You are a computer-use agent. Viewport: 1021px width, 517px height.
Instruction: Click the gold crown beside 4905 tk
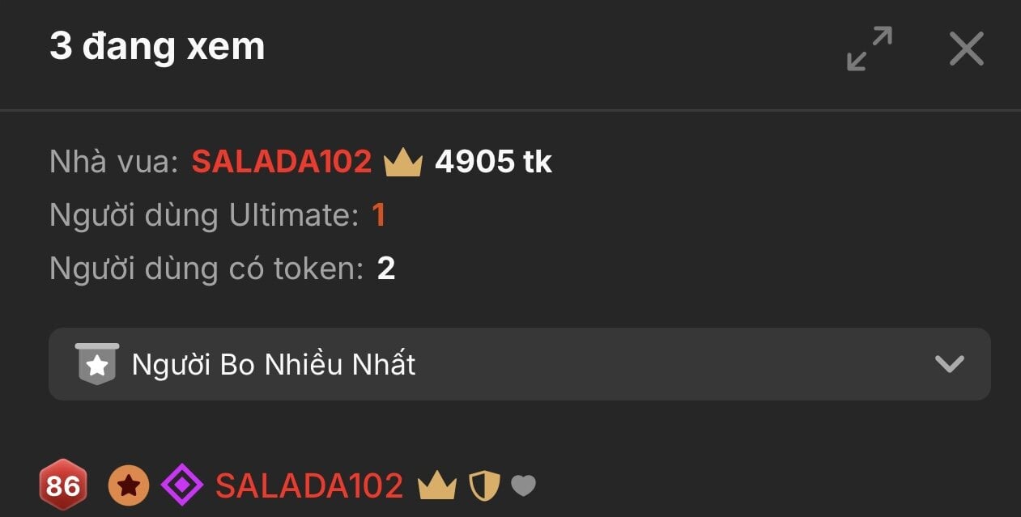click(403, 163)
